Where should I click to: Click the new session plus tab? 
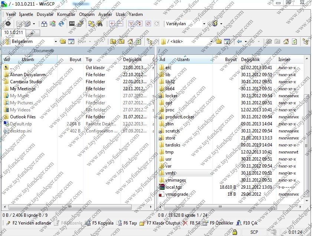coord(32,33)
